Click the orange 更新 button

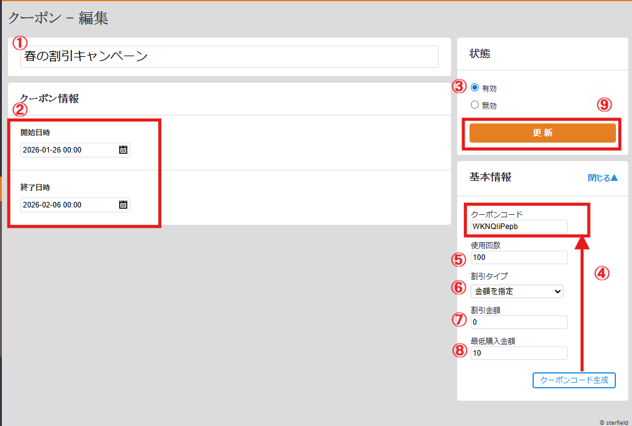tap(542, 132)
